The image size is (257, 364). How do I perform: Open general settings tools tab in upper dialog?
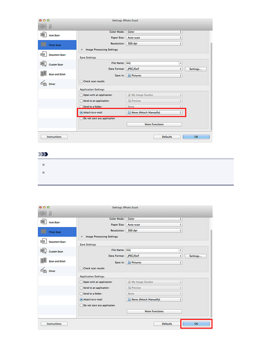coord(50,26)
